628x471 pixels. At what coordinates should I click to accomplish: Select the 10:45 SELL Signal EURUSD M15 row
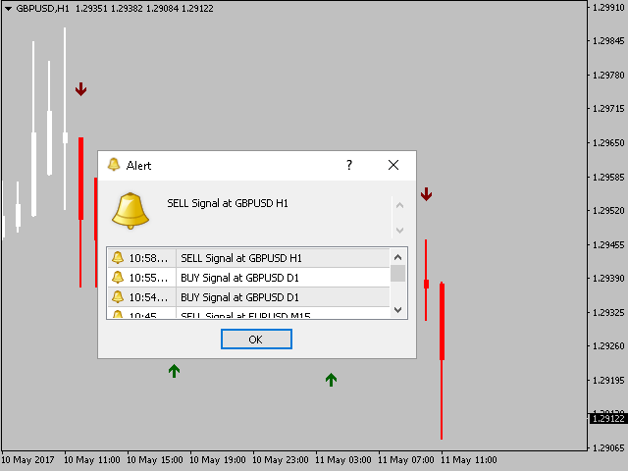coord(248,313)
